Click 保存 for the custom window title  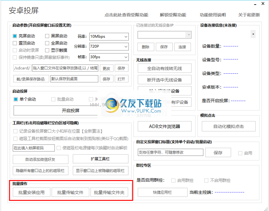coord(218,153)
